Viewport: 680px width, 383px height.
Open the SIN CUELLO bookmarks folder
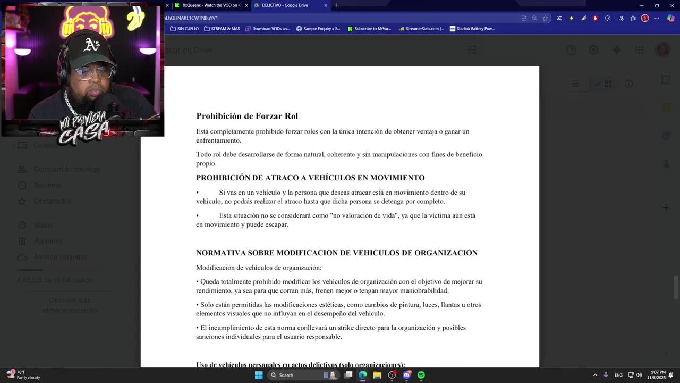pos(184,29)
